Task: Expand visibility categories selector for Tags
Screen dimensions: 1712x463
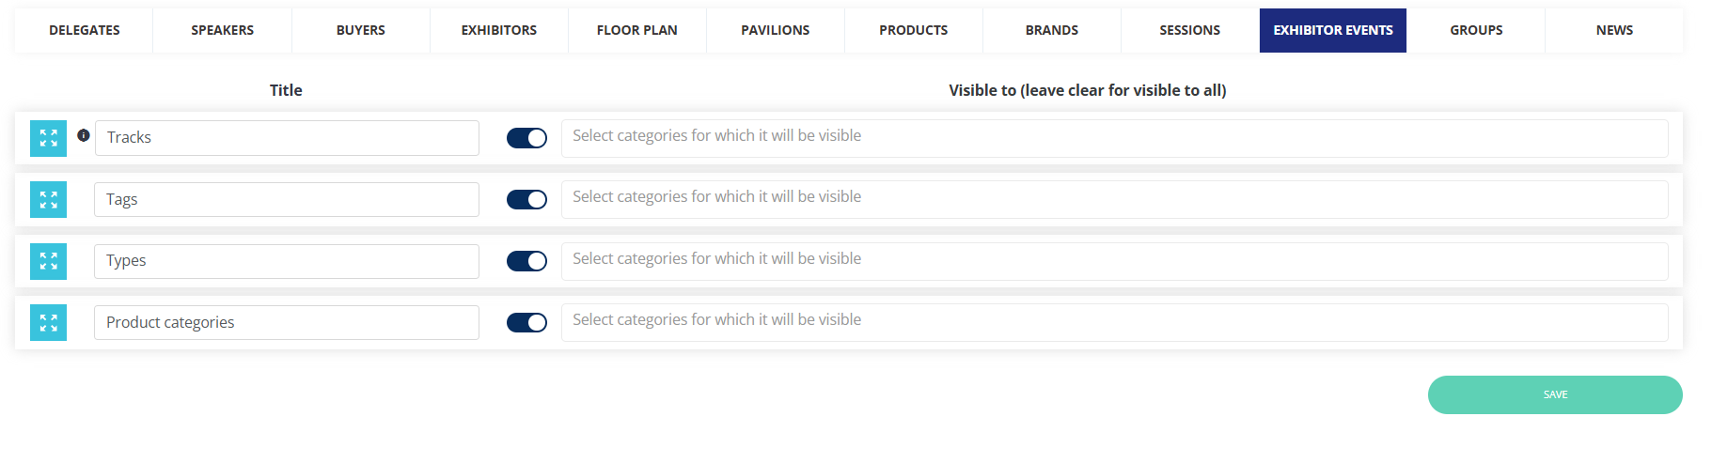Action: coord(1114,199)
